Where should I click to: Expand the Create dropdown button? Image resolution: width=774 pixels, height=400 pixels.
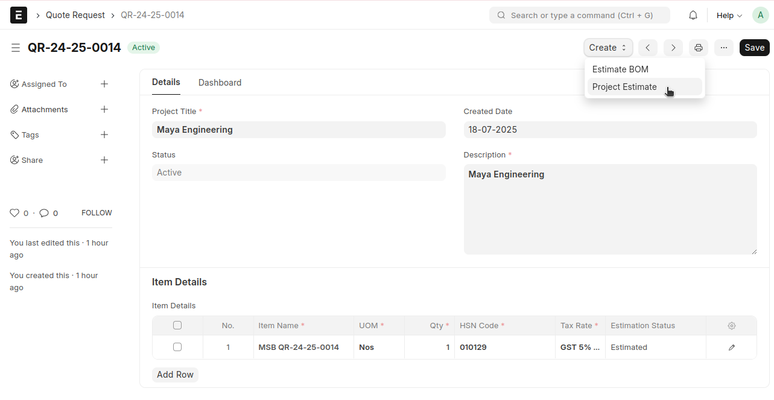pos(607,48)
